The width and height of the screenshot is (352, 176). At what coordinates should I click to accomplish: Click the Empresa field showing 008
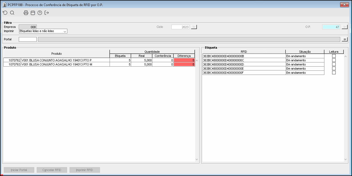point(28,27)
